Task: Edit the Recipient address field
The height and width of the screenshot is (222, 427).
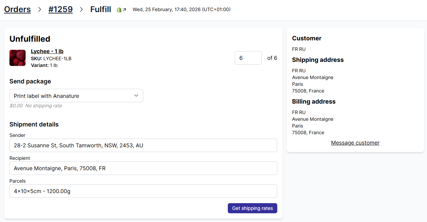Action: coord(143,168)
